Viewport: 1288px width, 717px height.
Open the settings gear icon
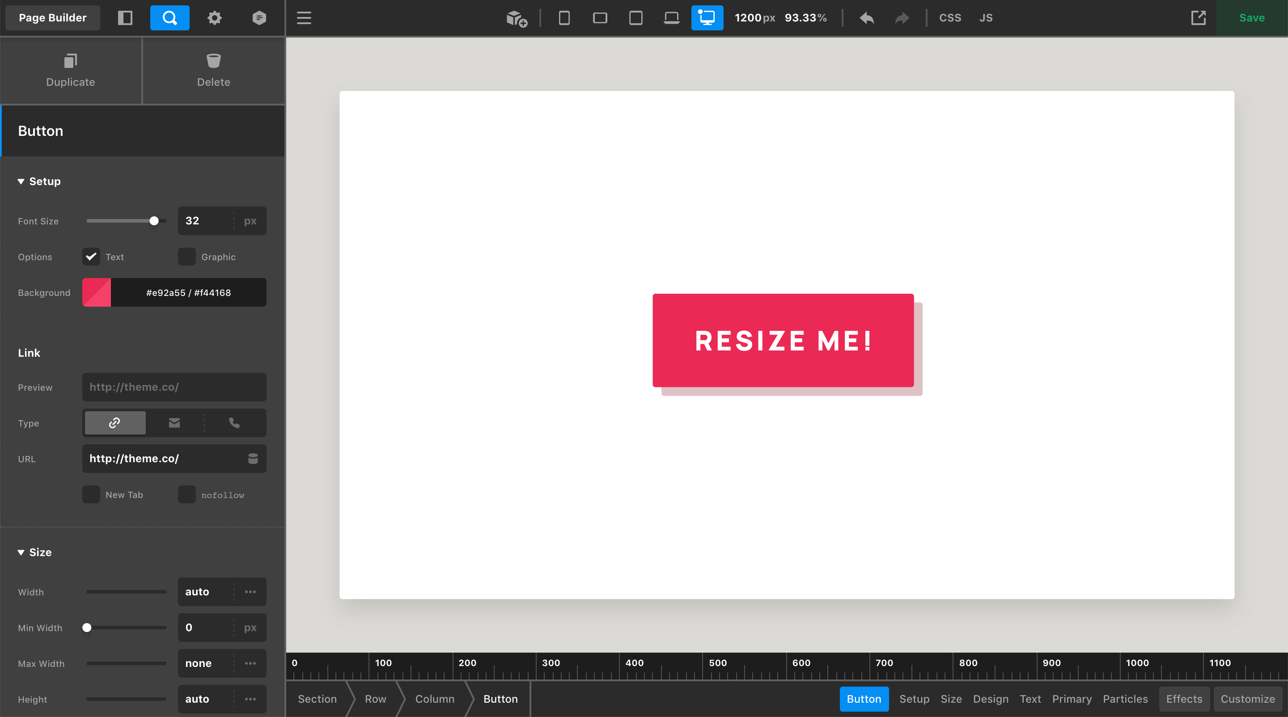pyautogui.click(x=215, y=18)
